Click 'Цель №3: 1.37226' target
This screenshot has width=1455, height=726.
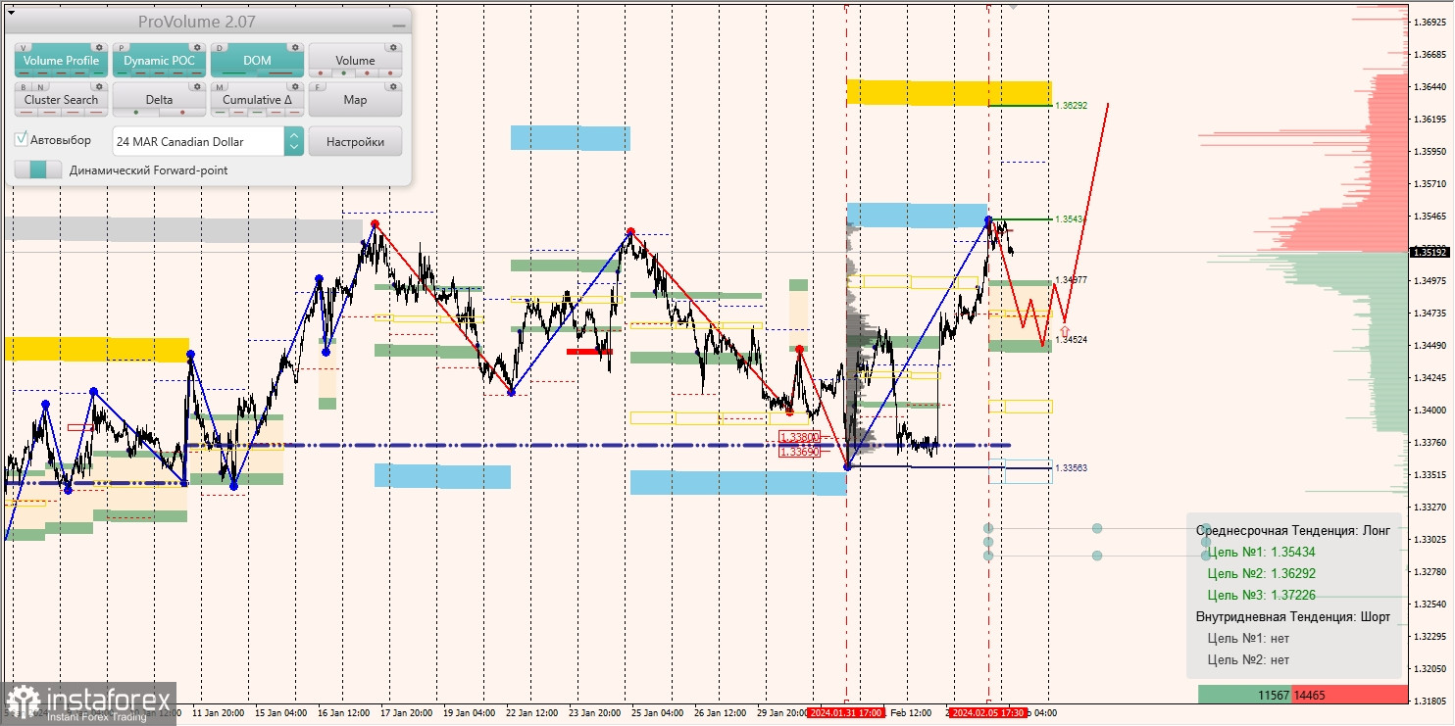(x=1261, y=595)
